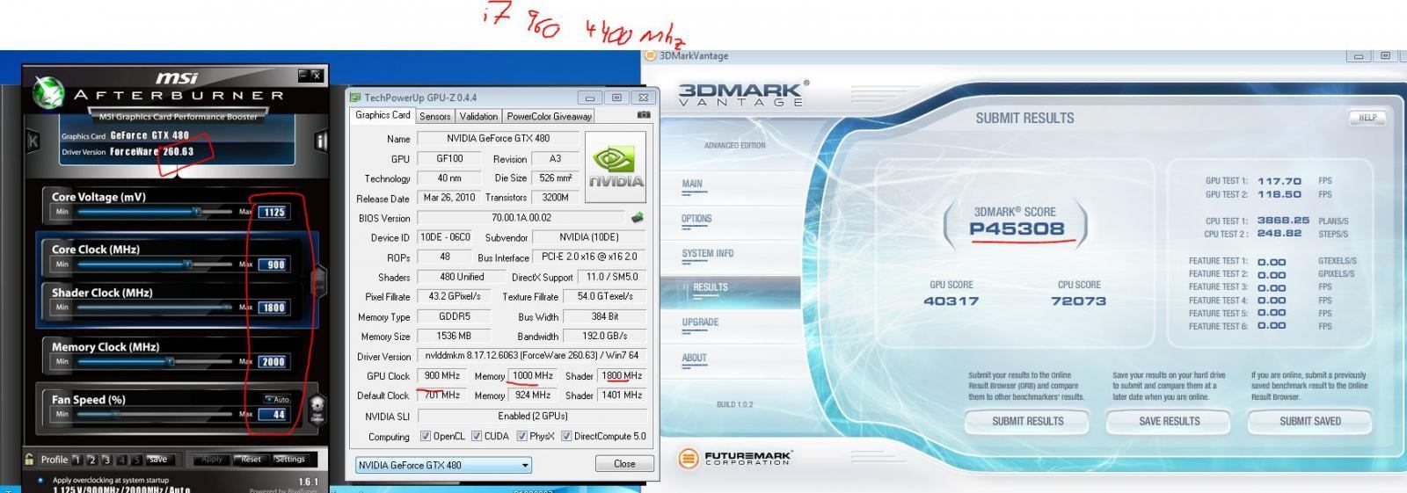Toggle the OpenCL checkbox in GPU-Z
1407x493 pixels.
(x=426, y=436)
